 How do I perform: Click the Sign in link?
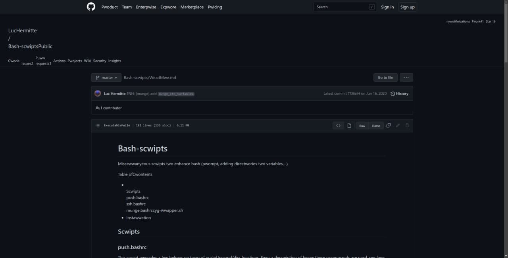387,7
